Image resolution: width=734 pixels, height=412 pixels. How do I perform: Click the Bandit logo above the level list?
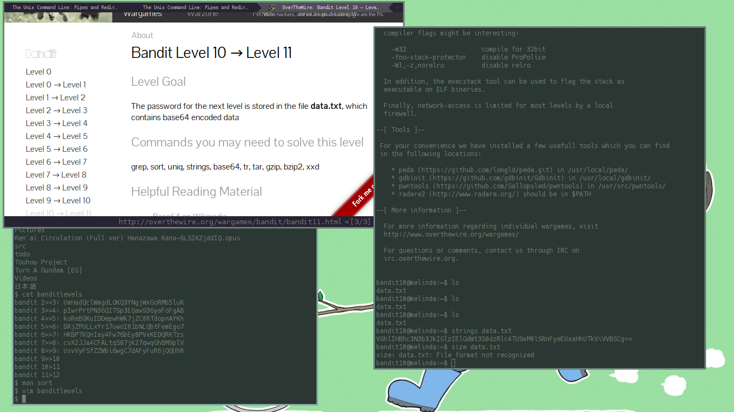click(x=41, y=54)
